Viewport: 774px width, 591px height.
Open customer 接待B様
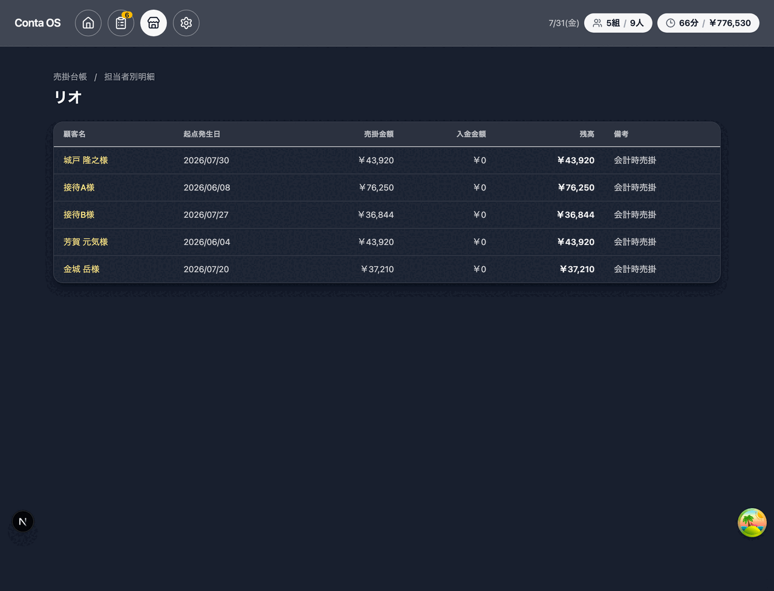(79, 215)
